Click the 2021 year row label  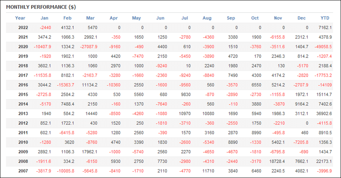click(23, 37)
